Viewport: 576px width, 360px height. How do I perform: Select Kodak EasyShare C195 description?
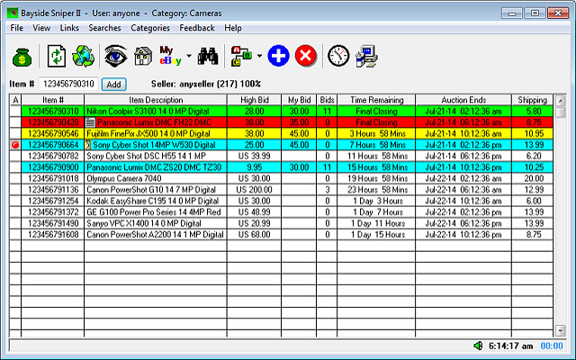pos(152,201)
